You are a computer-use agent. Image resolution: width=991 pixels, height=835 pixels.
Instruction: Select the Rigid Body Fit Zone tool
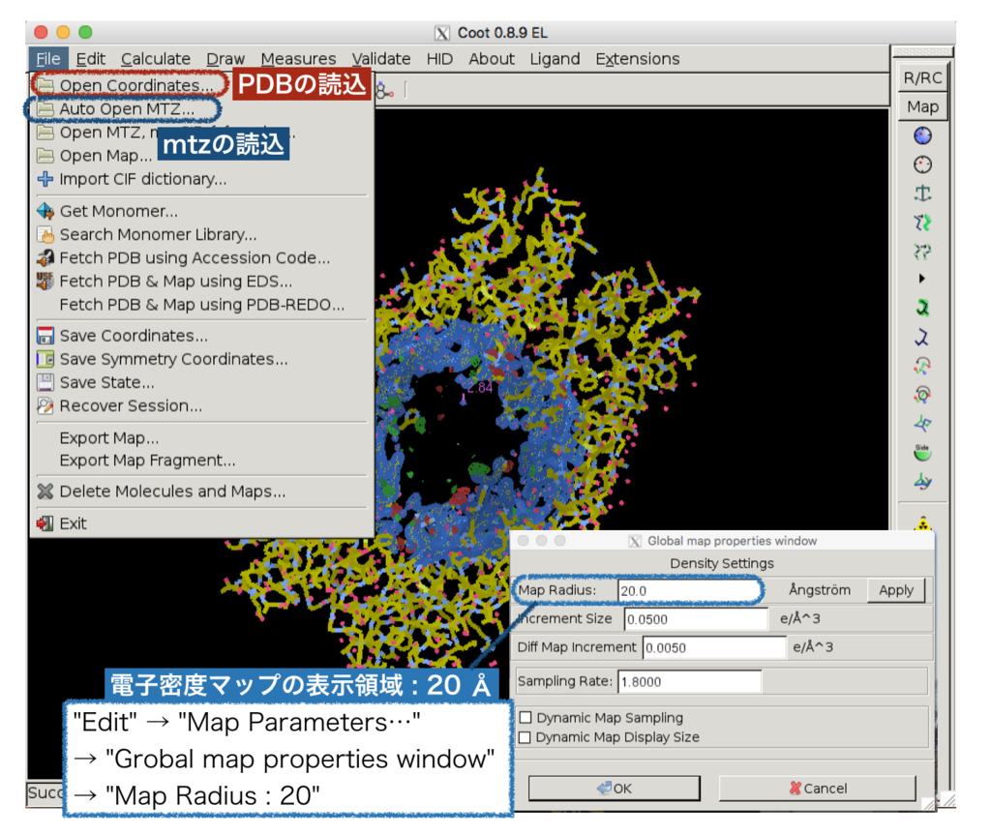tap(922, 223)
